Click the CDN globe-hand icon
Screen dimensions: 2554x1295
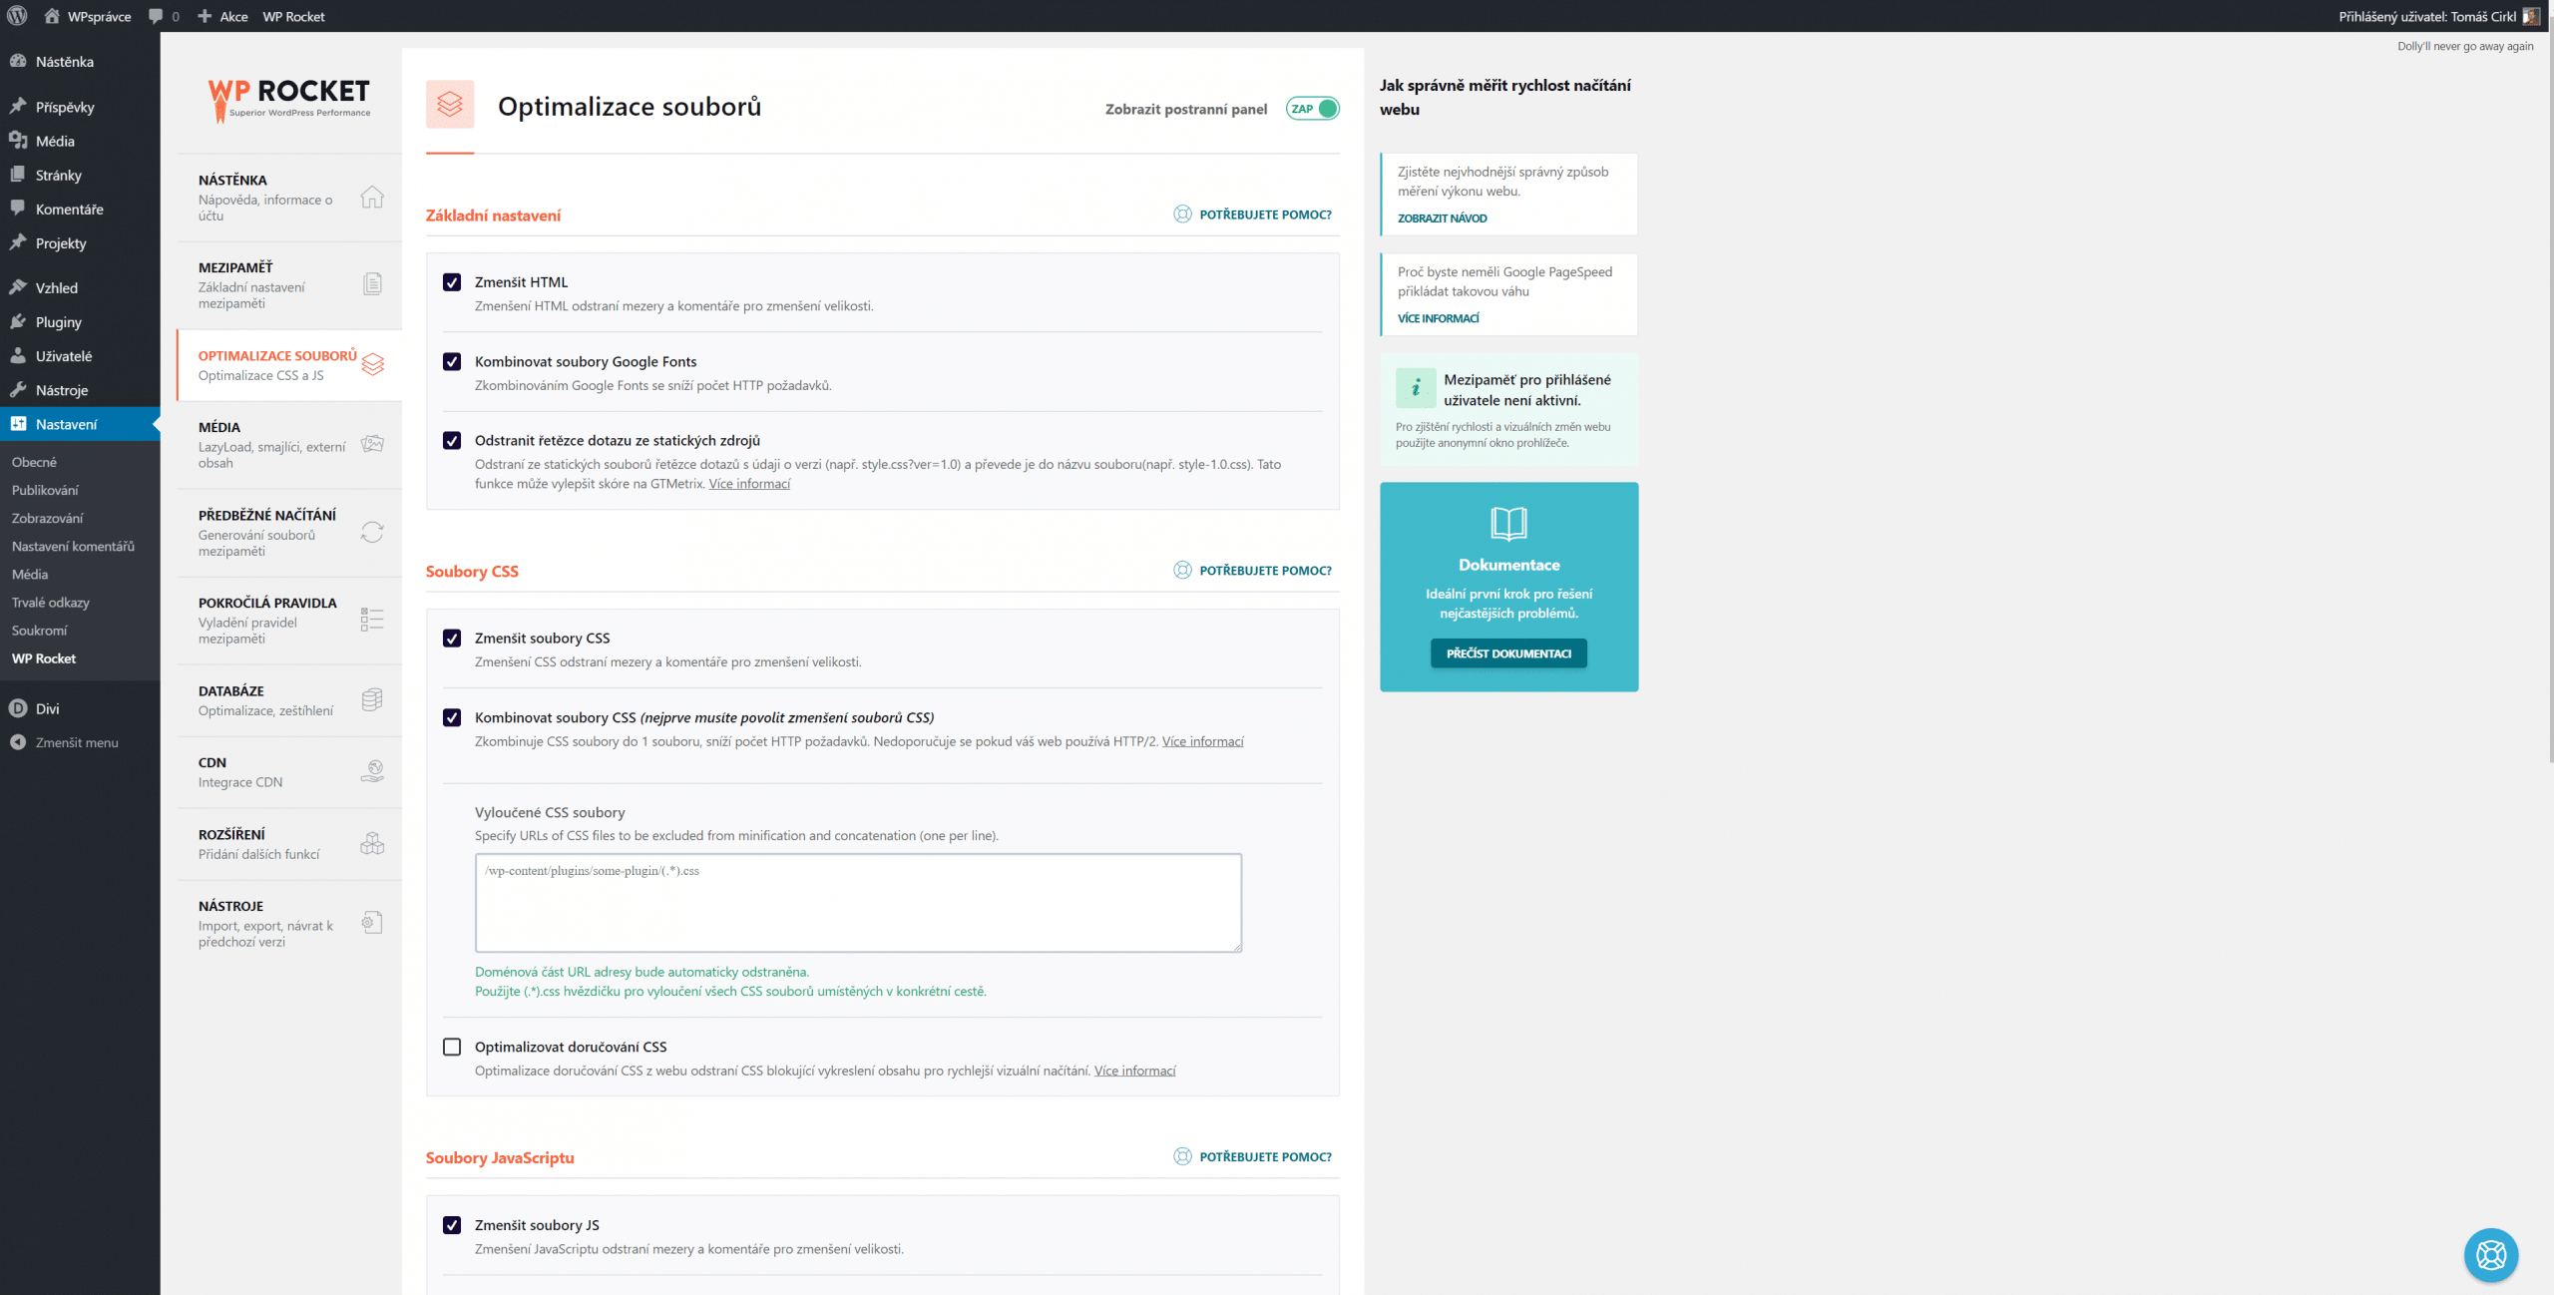point(372,770)
